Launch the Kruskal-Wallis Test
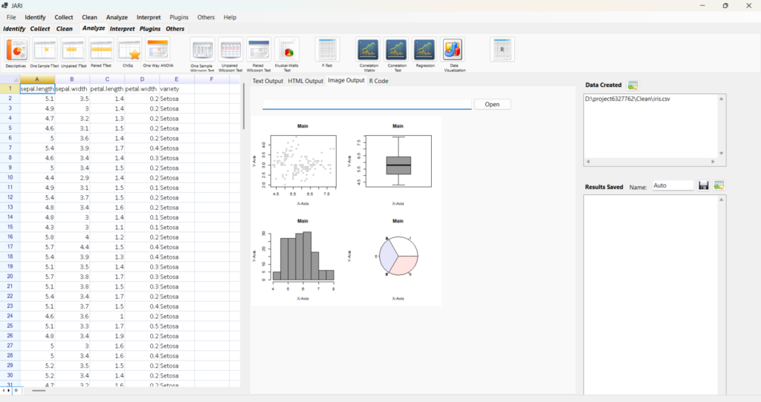 [287, 50]
